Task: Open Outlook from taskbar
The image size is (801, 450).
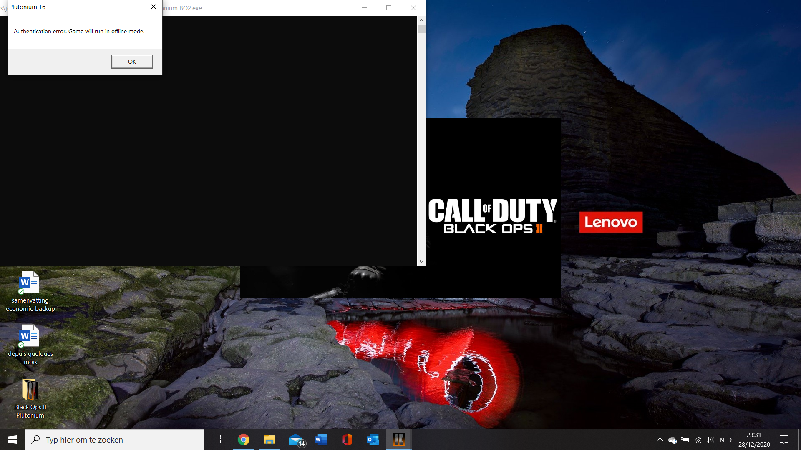Action: pos(373,440)
